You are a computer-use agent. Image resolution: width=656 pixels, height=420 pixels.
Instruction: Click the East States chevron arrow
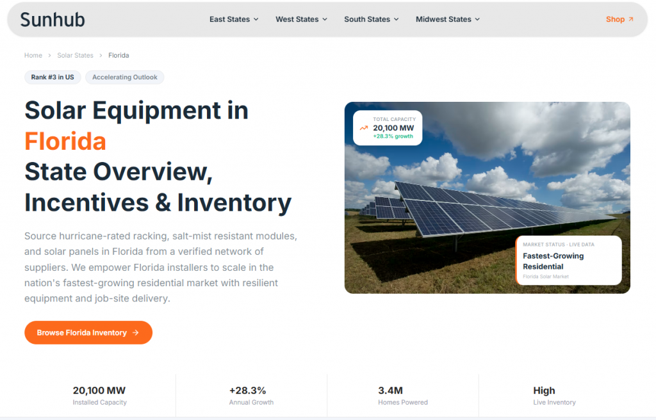[x=256, y=19]
